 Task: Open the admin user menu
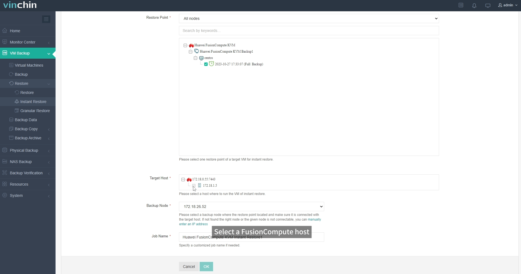[x=508, y=5]
